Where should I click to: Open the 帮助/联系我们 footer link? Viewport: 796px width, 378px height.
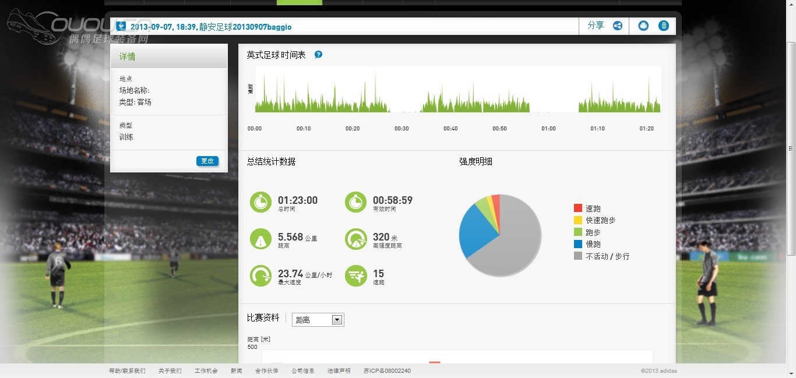click(127, 371)
